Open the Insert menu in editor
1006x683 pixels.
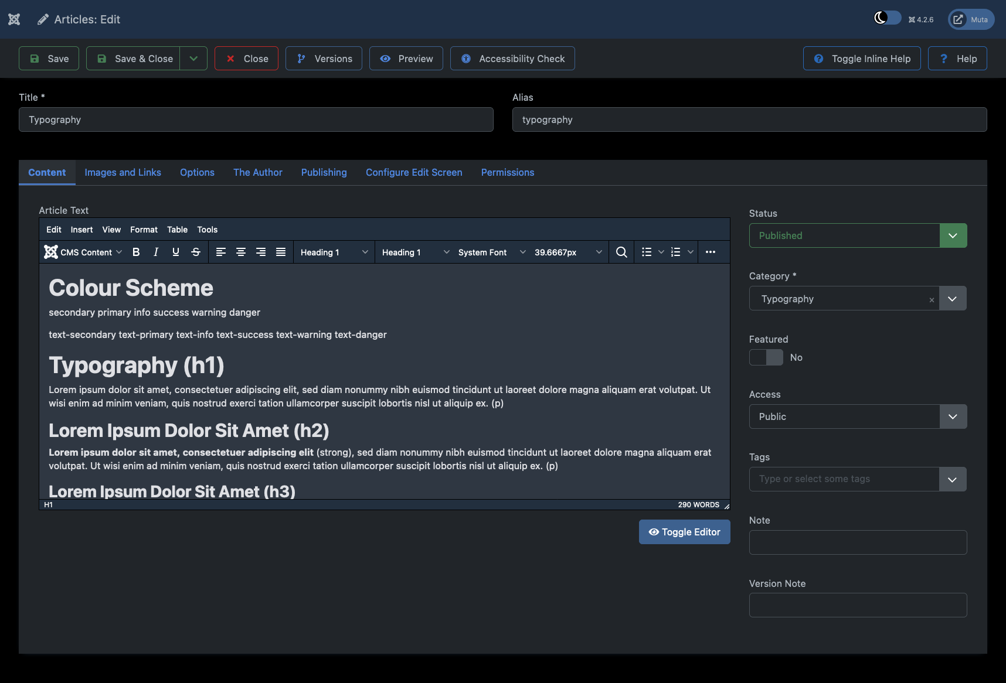[x=81, y=230]
